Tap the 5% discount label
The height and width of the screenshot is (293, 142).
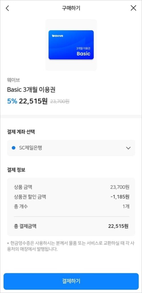point(12,101)
